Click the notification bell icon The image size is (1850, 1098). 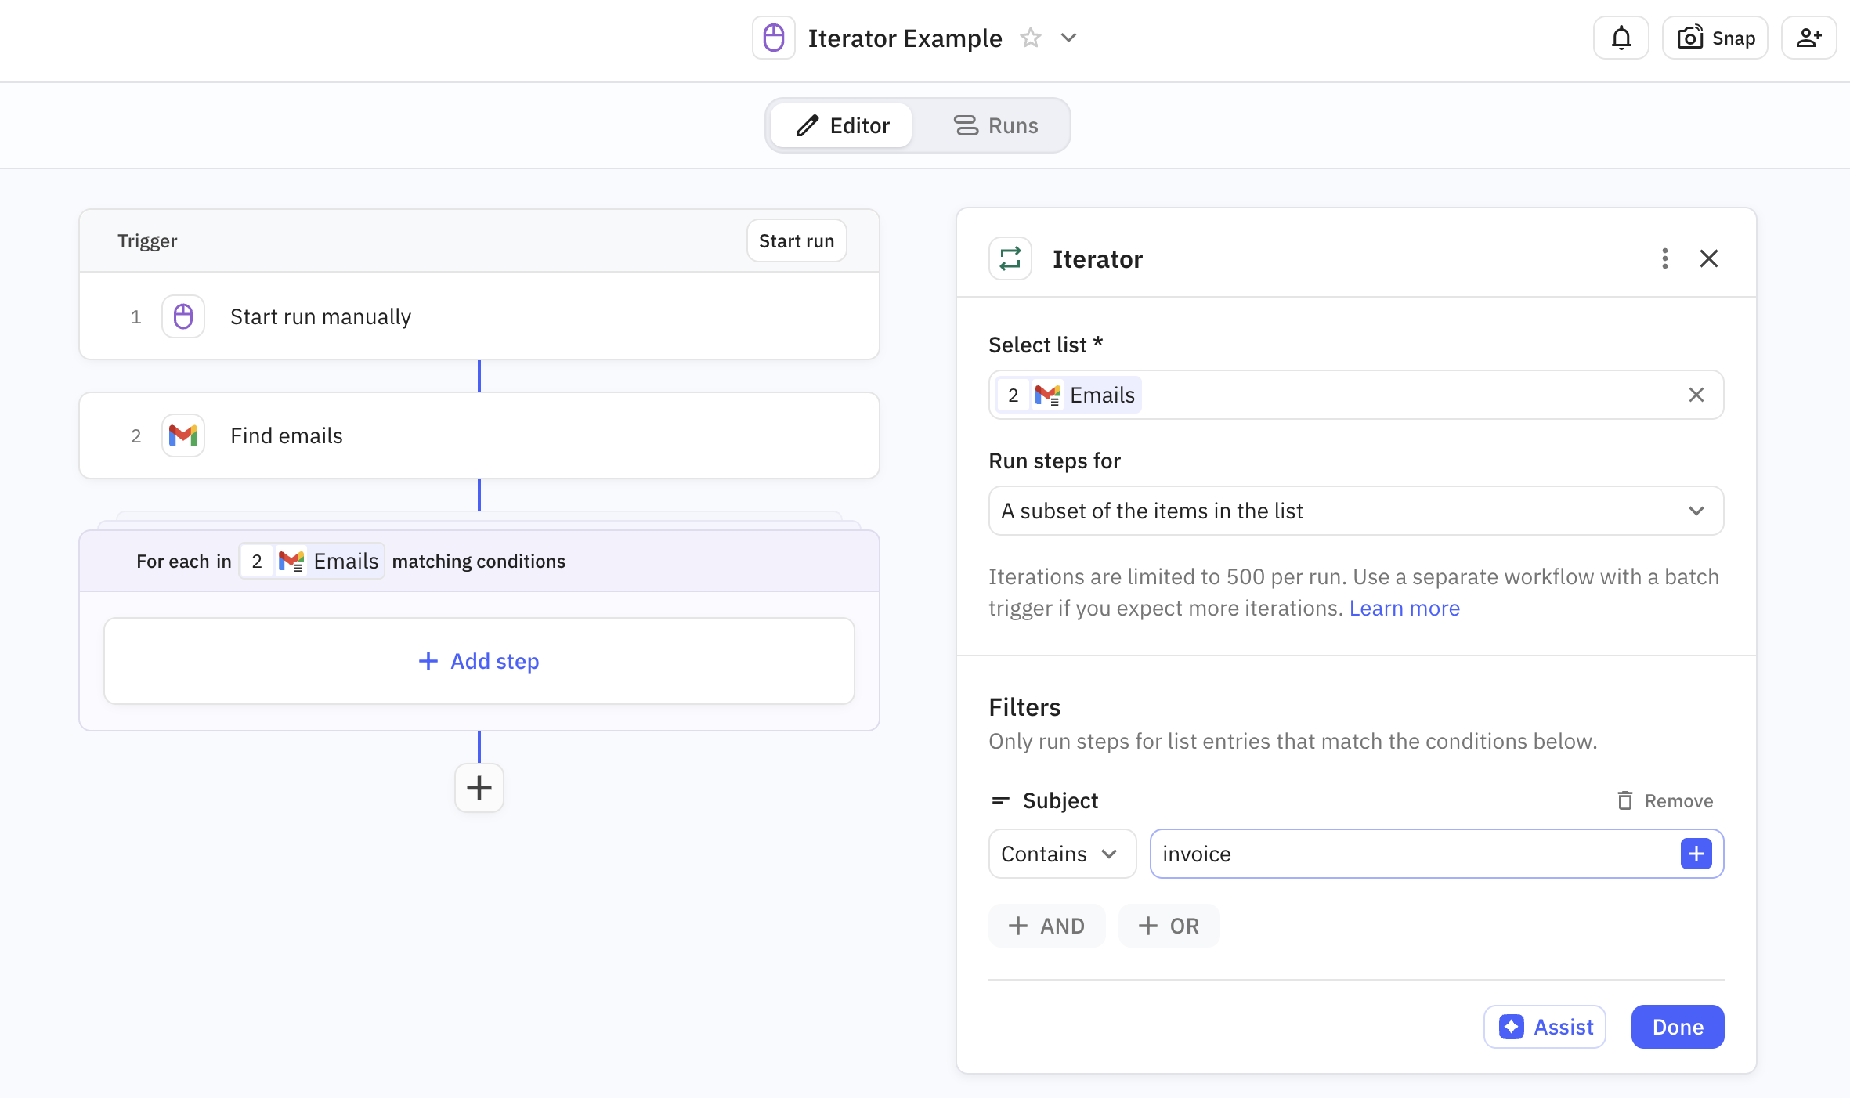(1621, 38)
